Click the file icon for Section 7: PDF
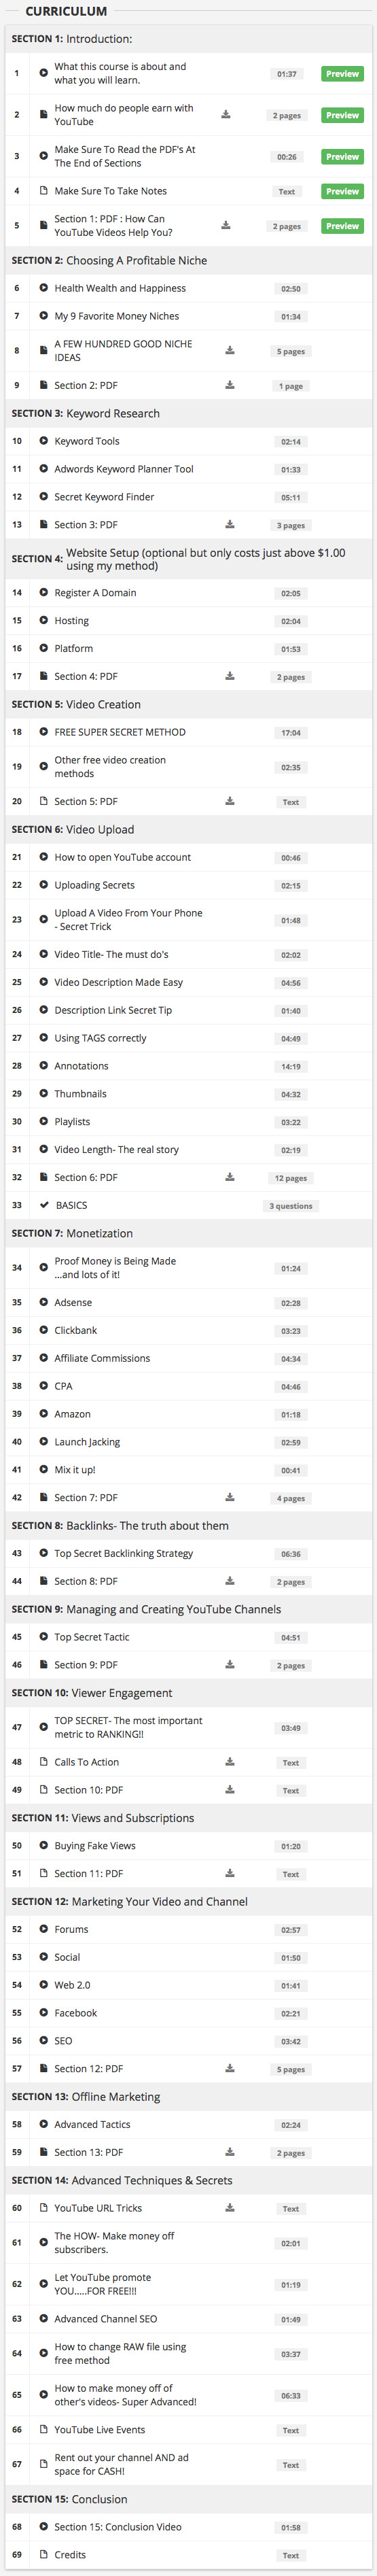Viewport: 377px width, 2576px height. coord(43,1497)
